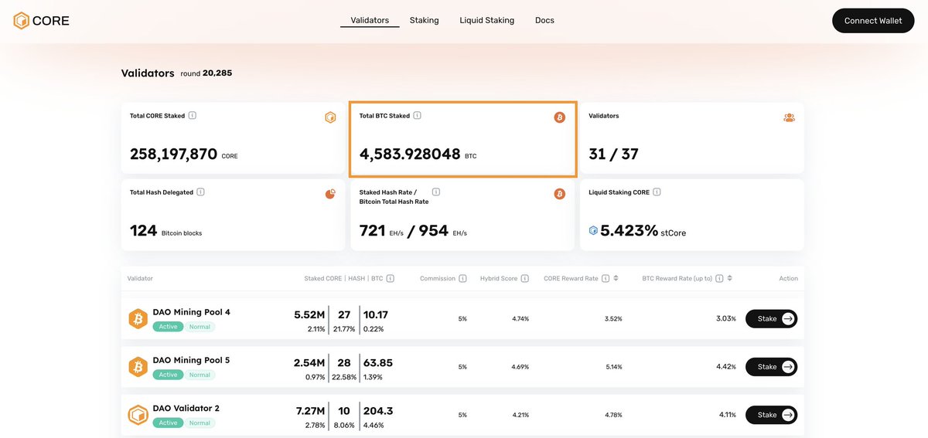Click info icon next to Commission header
This screenshot has width=928, height=438.
click(x=462, y=279)
